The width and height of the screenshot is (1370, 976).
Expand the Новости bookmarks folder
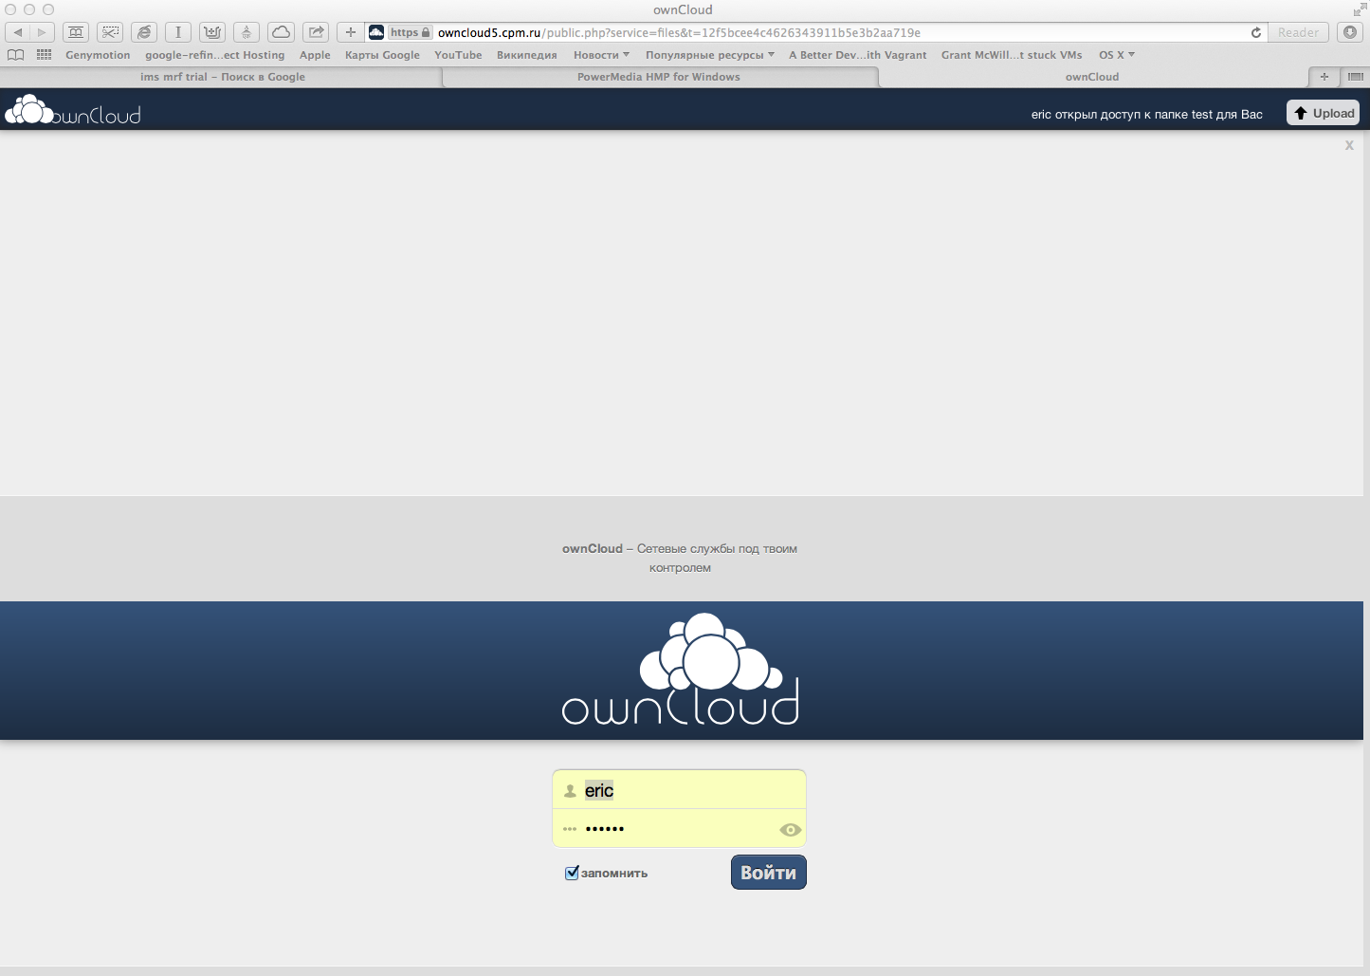click(x=601, y=55)
